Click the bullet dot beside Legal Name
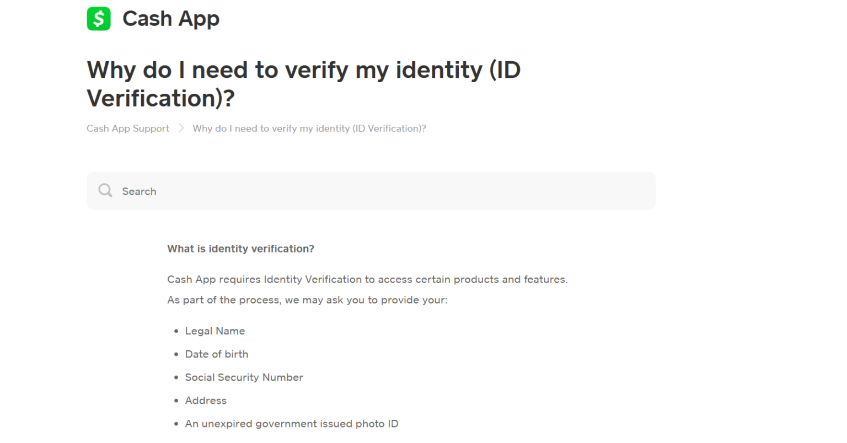 coord(176,332)
